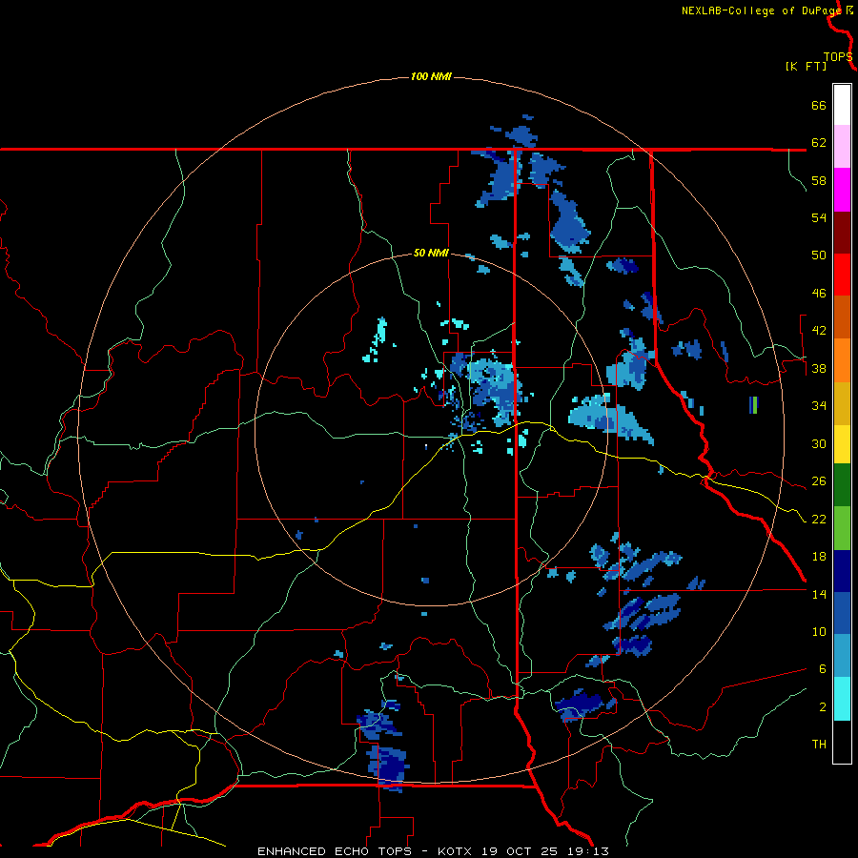Click the 50 NMI range ring label

point(431,253)
